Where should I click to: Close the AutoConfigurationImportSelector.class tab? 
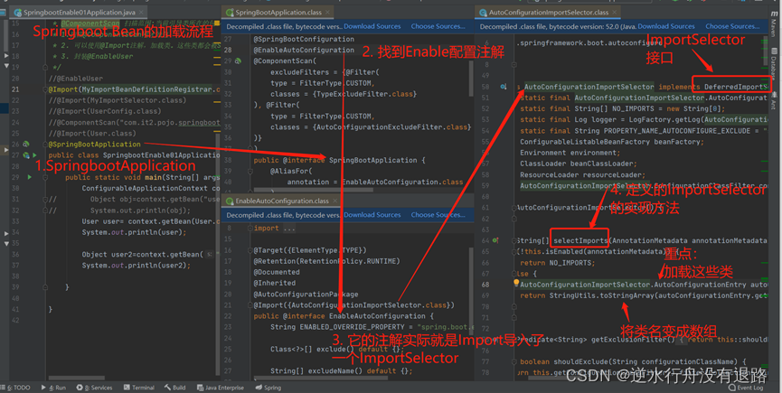point(615,12)
